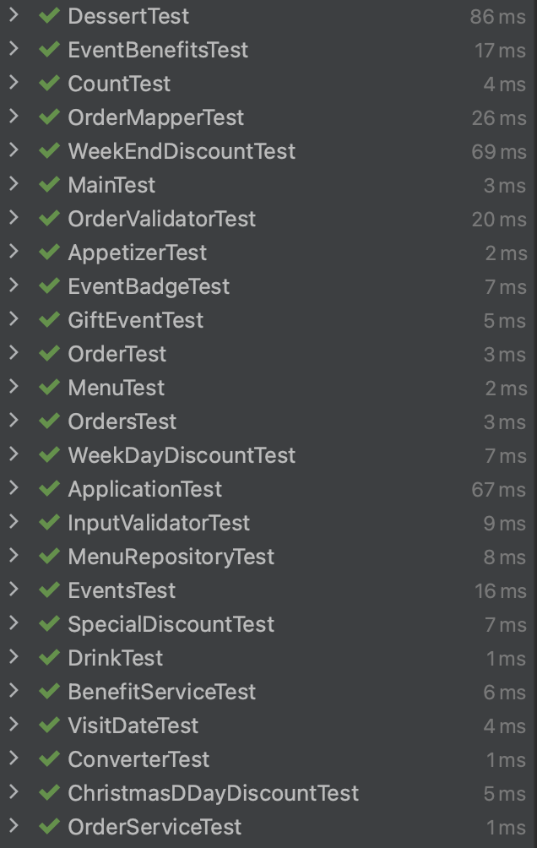Click the passed icon next to OrderServiceTest
Image resolution: width=537 pixels, height=848 pixels.
point(49,826)
